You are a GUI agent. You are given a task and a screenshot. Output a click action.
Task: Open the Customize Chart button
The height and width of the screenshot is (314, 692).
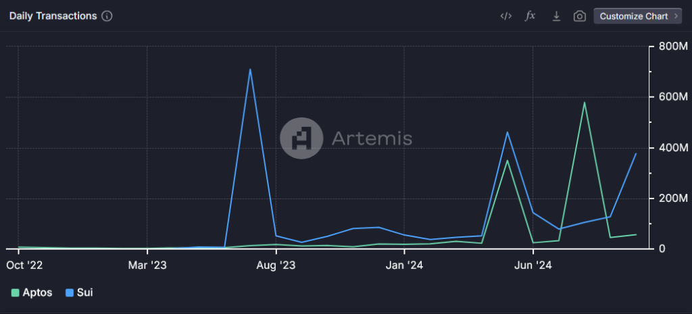point(638,16)
